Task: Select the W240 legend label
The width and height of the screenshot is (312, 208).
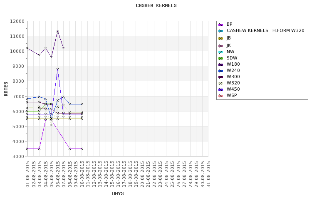Action: pyautogui.click(x=233, y=70)
